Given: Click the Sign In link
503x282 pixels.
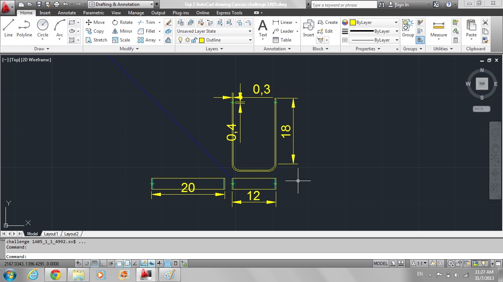Looking at the screenshot, I should point(402,5).
